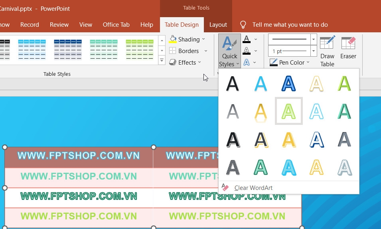Open the Office Tab ribbon tab
381x229 pixels.
tap(116, 25)
